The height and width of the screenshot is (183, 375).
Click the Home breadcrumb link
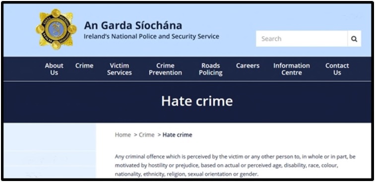coord(123,135)
